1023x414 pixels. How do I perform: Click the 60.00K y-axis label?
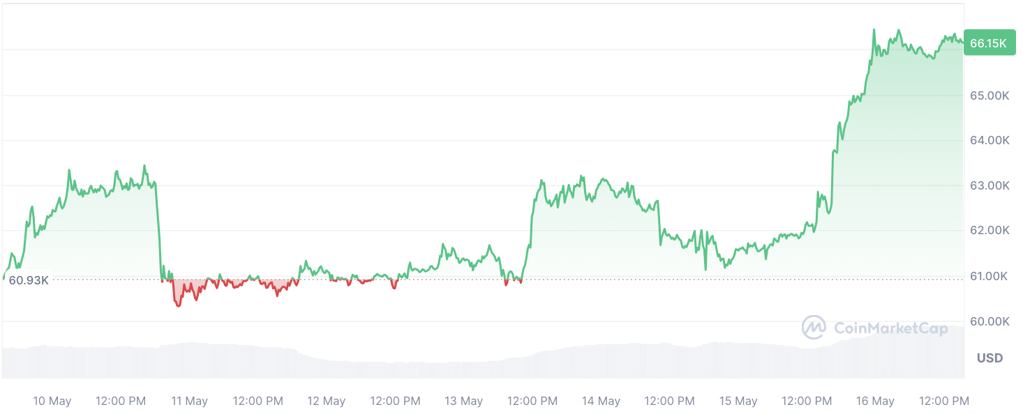[990, 321]
